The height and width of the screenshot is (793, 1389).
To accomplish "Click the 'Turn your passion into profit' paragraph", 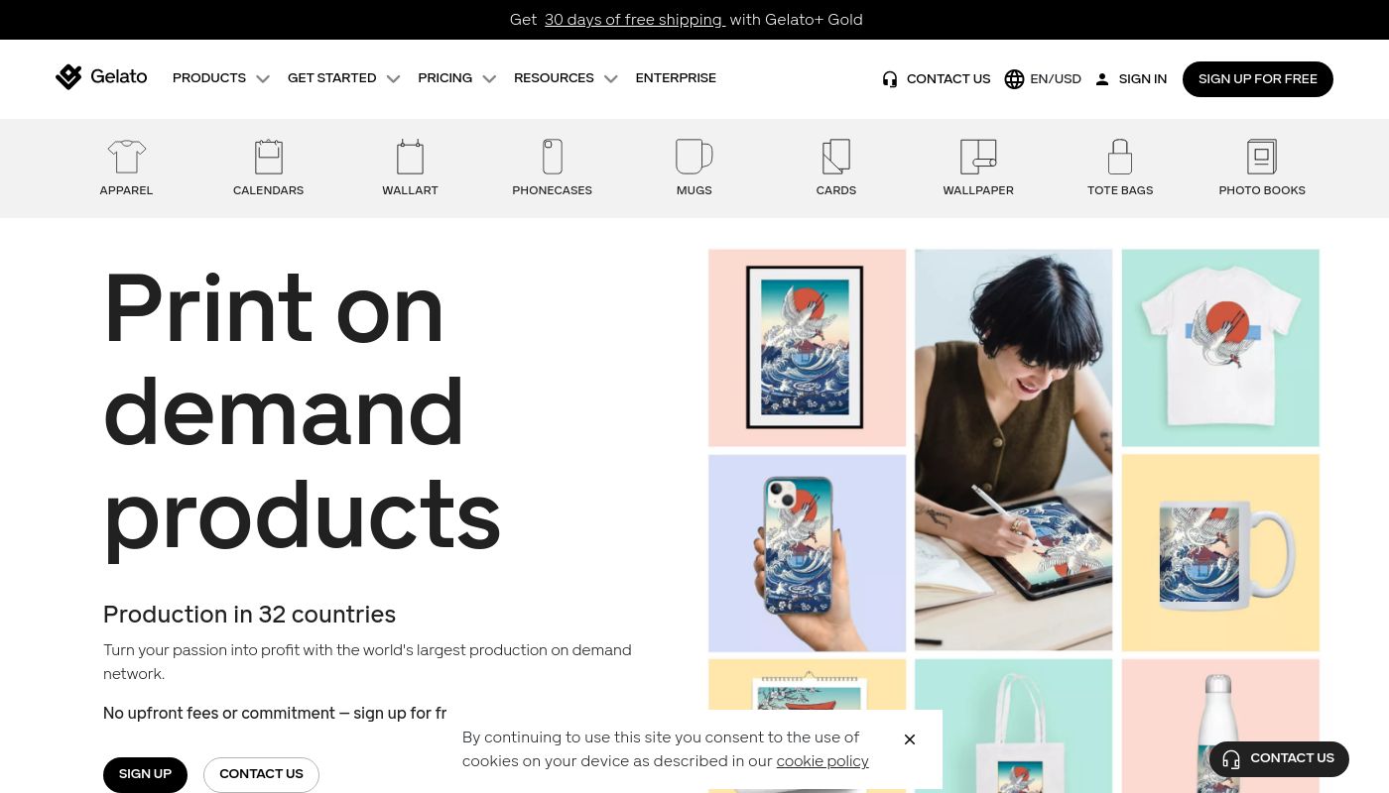I will coord(367,662).
